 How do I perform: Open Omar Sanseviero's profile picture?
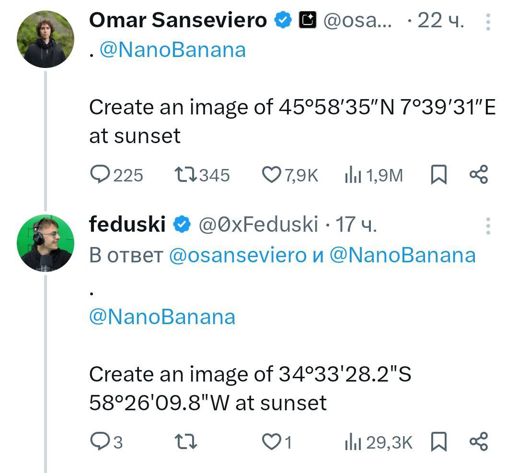click(46, 39)
